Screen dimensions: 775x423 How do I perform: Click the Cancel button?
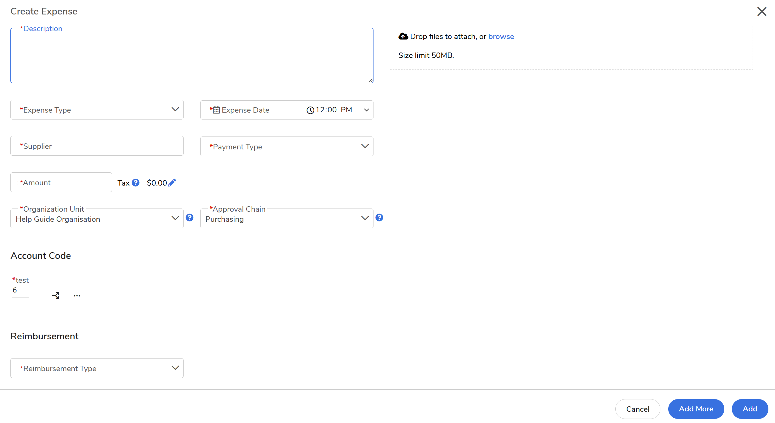pyautogui.click(x=637, y=409)
